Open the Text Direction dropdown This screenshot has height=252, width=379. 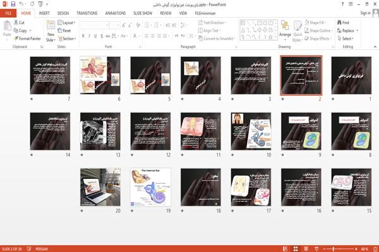pyautogui.click(x=212, y=23)
